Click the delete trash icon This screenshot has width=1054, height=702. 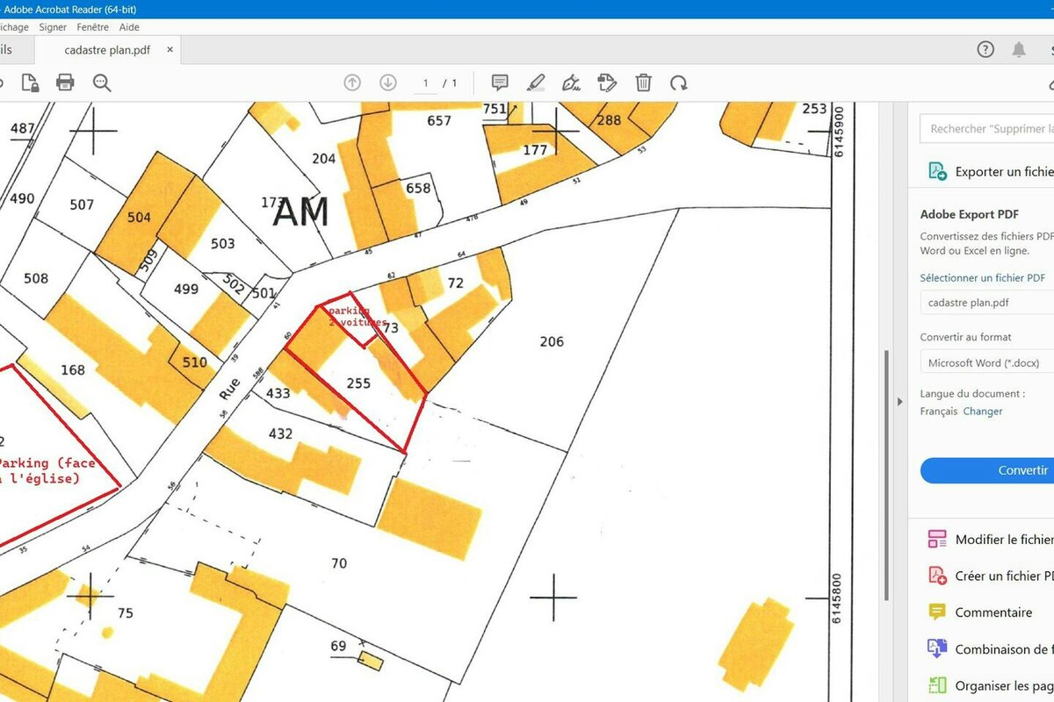tap(643, 83)
